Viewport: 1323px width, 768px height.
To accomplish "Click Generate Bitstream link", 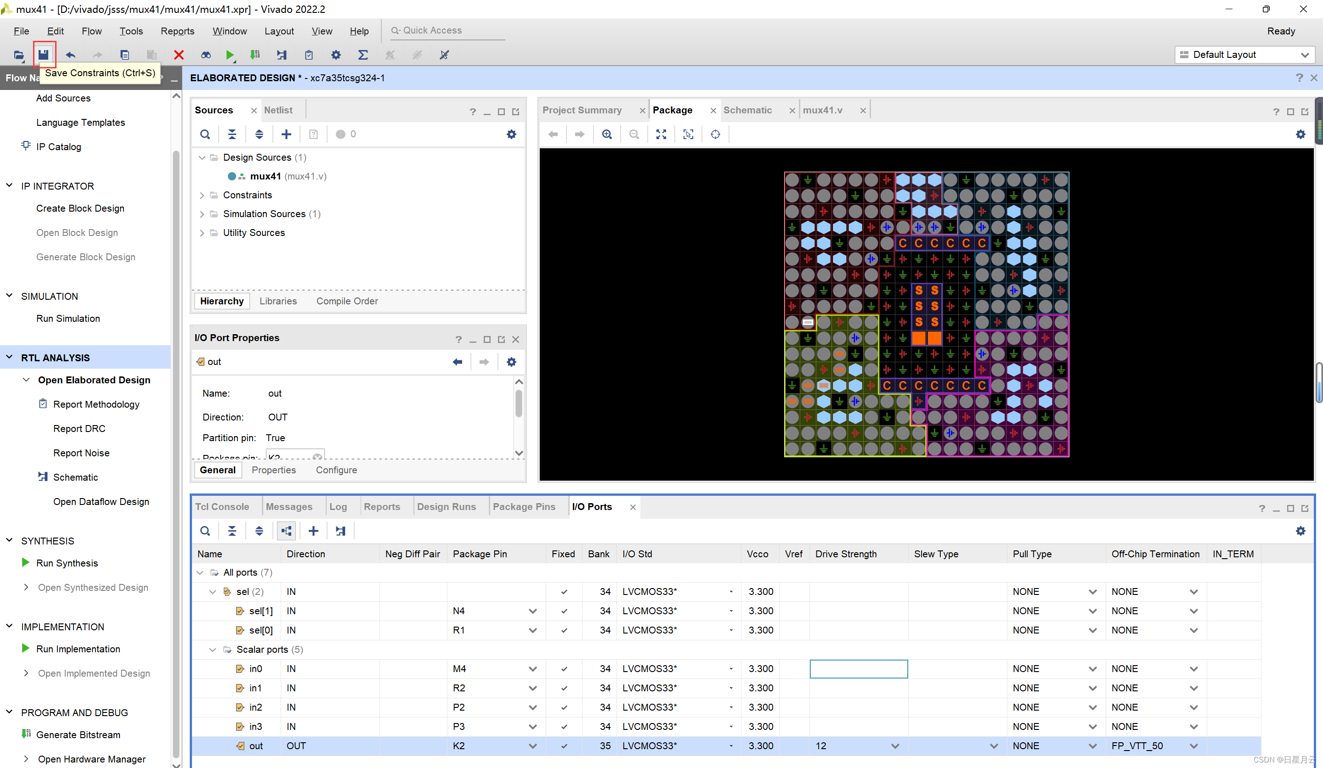I will pyautogui.click(x=78, y=734).
